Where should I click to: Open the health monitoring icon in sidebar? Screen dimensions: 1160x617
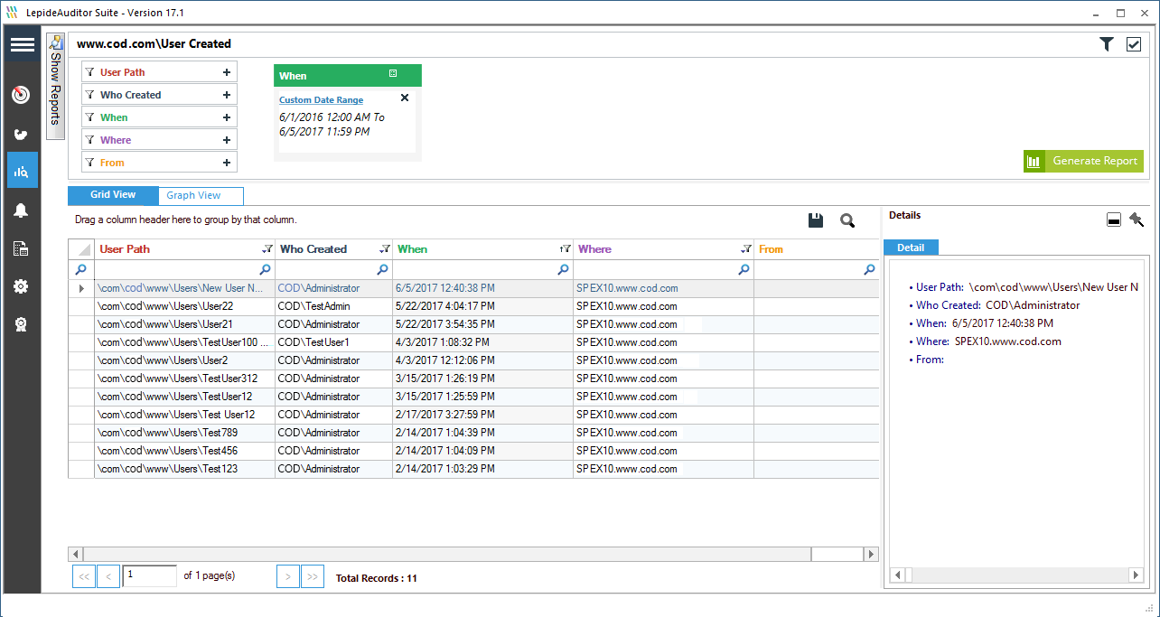coord(22,135)
